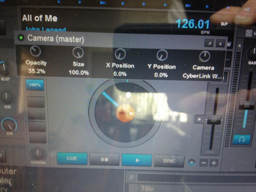Click the blue-ringed effect knob

point(9,125)
